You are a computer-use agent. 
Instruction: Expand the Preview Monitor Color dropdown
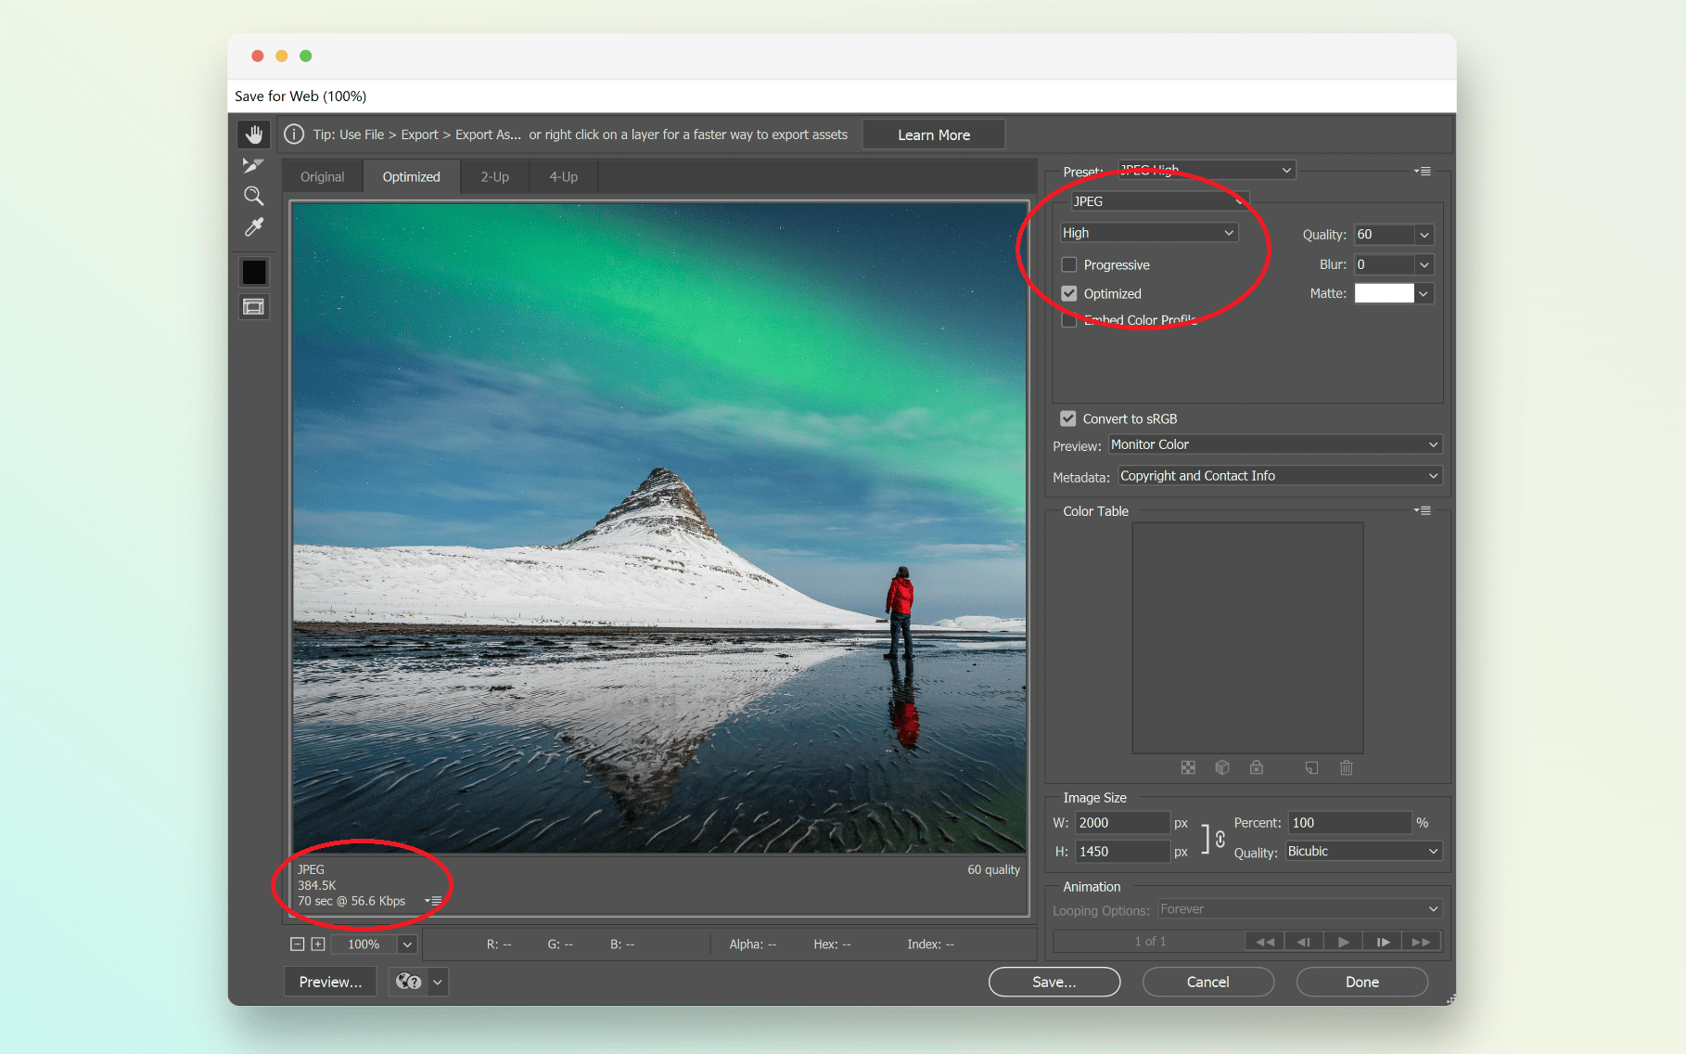tap(1274, 445)
